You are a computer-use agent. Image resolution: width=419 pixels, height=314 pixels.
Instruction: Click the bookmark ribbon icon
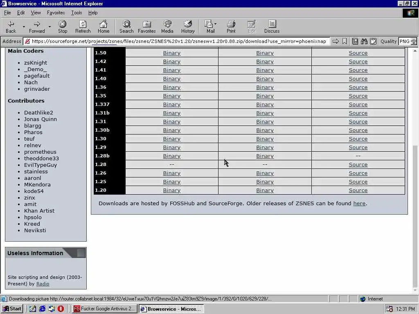tap(345, 41)
